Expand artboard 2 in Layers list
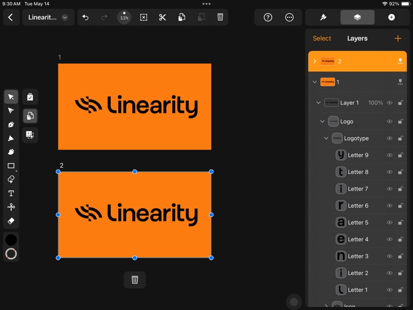The image size is (413, 310). pos(315,61)
